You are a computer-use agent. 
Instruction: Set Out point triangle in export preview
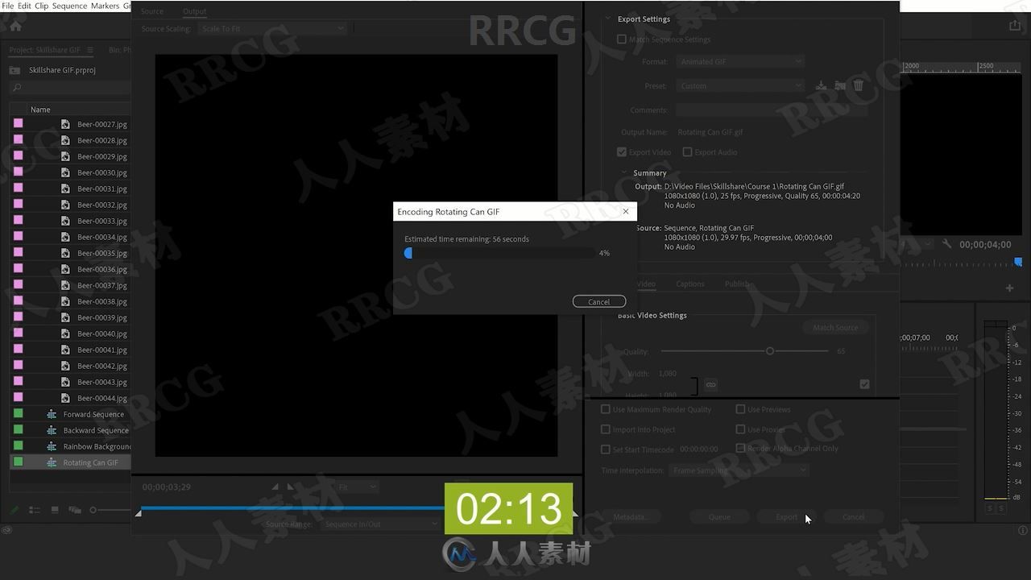tap(290, 487)
